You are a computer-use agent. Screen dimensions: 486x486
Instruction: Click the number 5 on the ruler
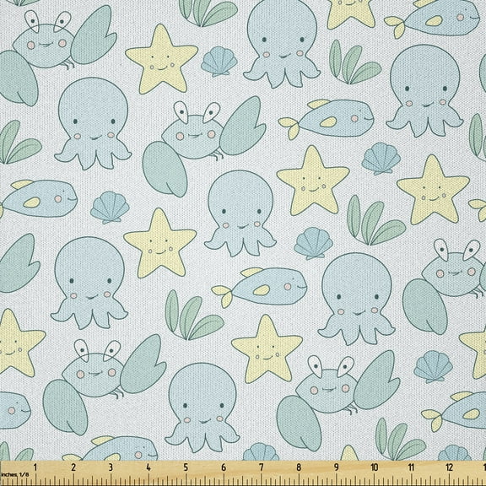[x=186, y=467]
